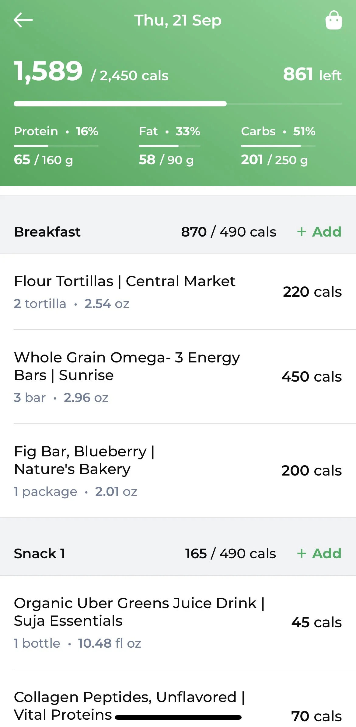Tap the plus icon beside Snack 1 Add
The image size is (356, 727).
[x=301, y=553]
